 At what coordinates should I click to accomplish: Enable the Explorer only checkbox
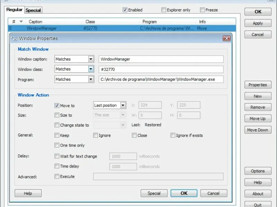pos(163,10)
